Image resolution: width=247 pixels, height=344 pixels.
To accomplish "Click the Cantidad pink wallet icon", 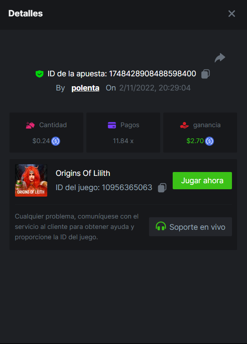I will coord(30,125).
